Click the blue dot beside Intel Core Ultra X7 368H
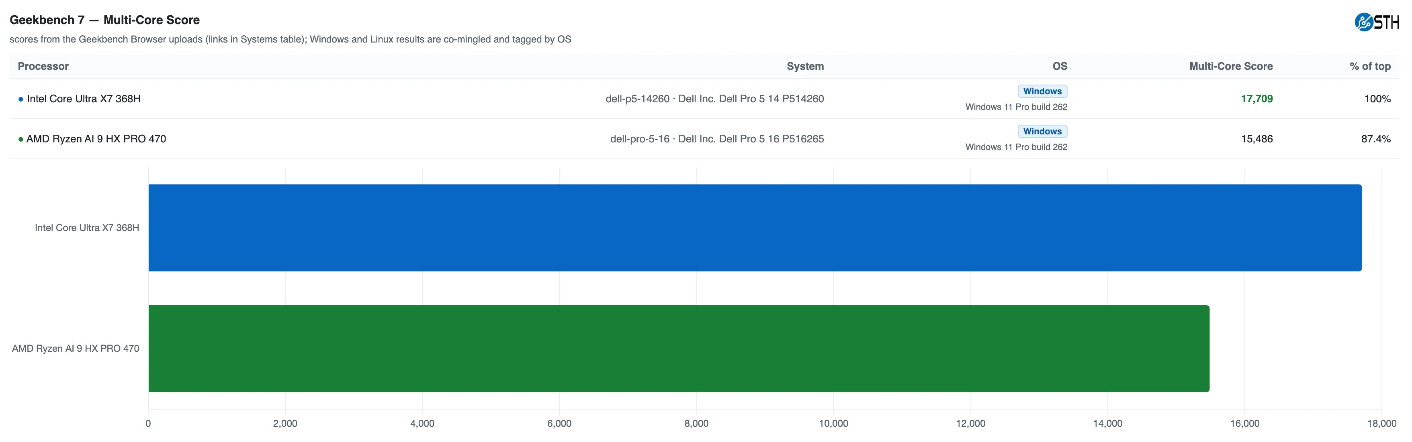Viewport: 1412px width, 442px height. pyautogui.click(x=21, y=99)
